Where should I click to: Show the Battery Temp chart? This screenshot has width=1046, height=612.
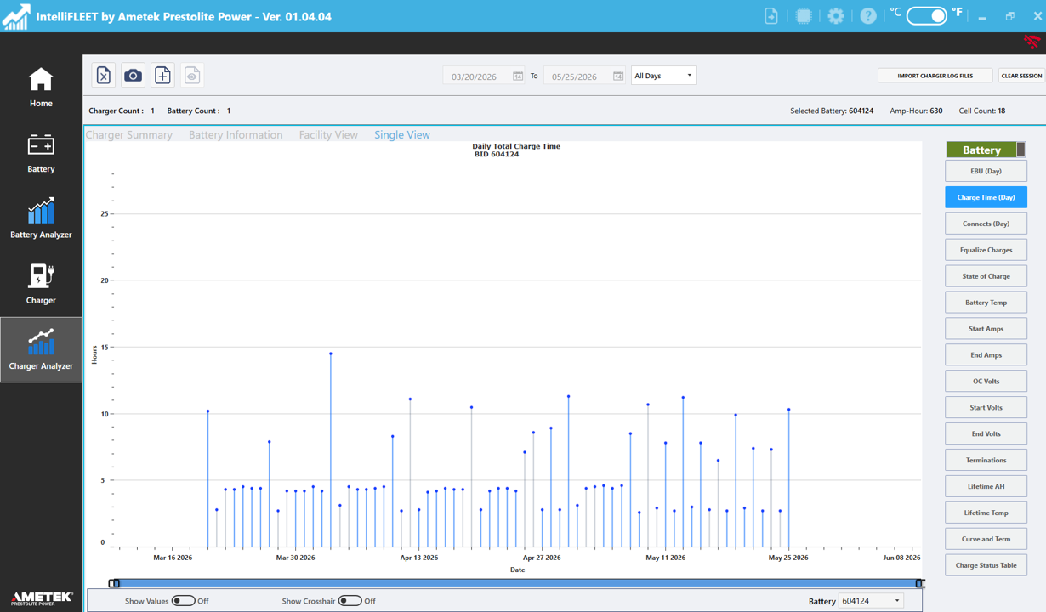point(986,303)
